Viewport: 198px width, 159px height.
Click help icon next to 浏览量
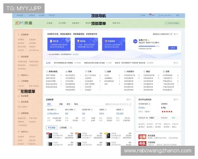122,110
